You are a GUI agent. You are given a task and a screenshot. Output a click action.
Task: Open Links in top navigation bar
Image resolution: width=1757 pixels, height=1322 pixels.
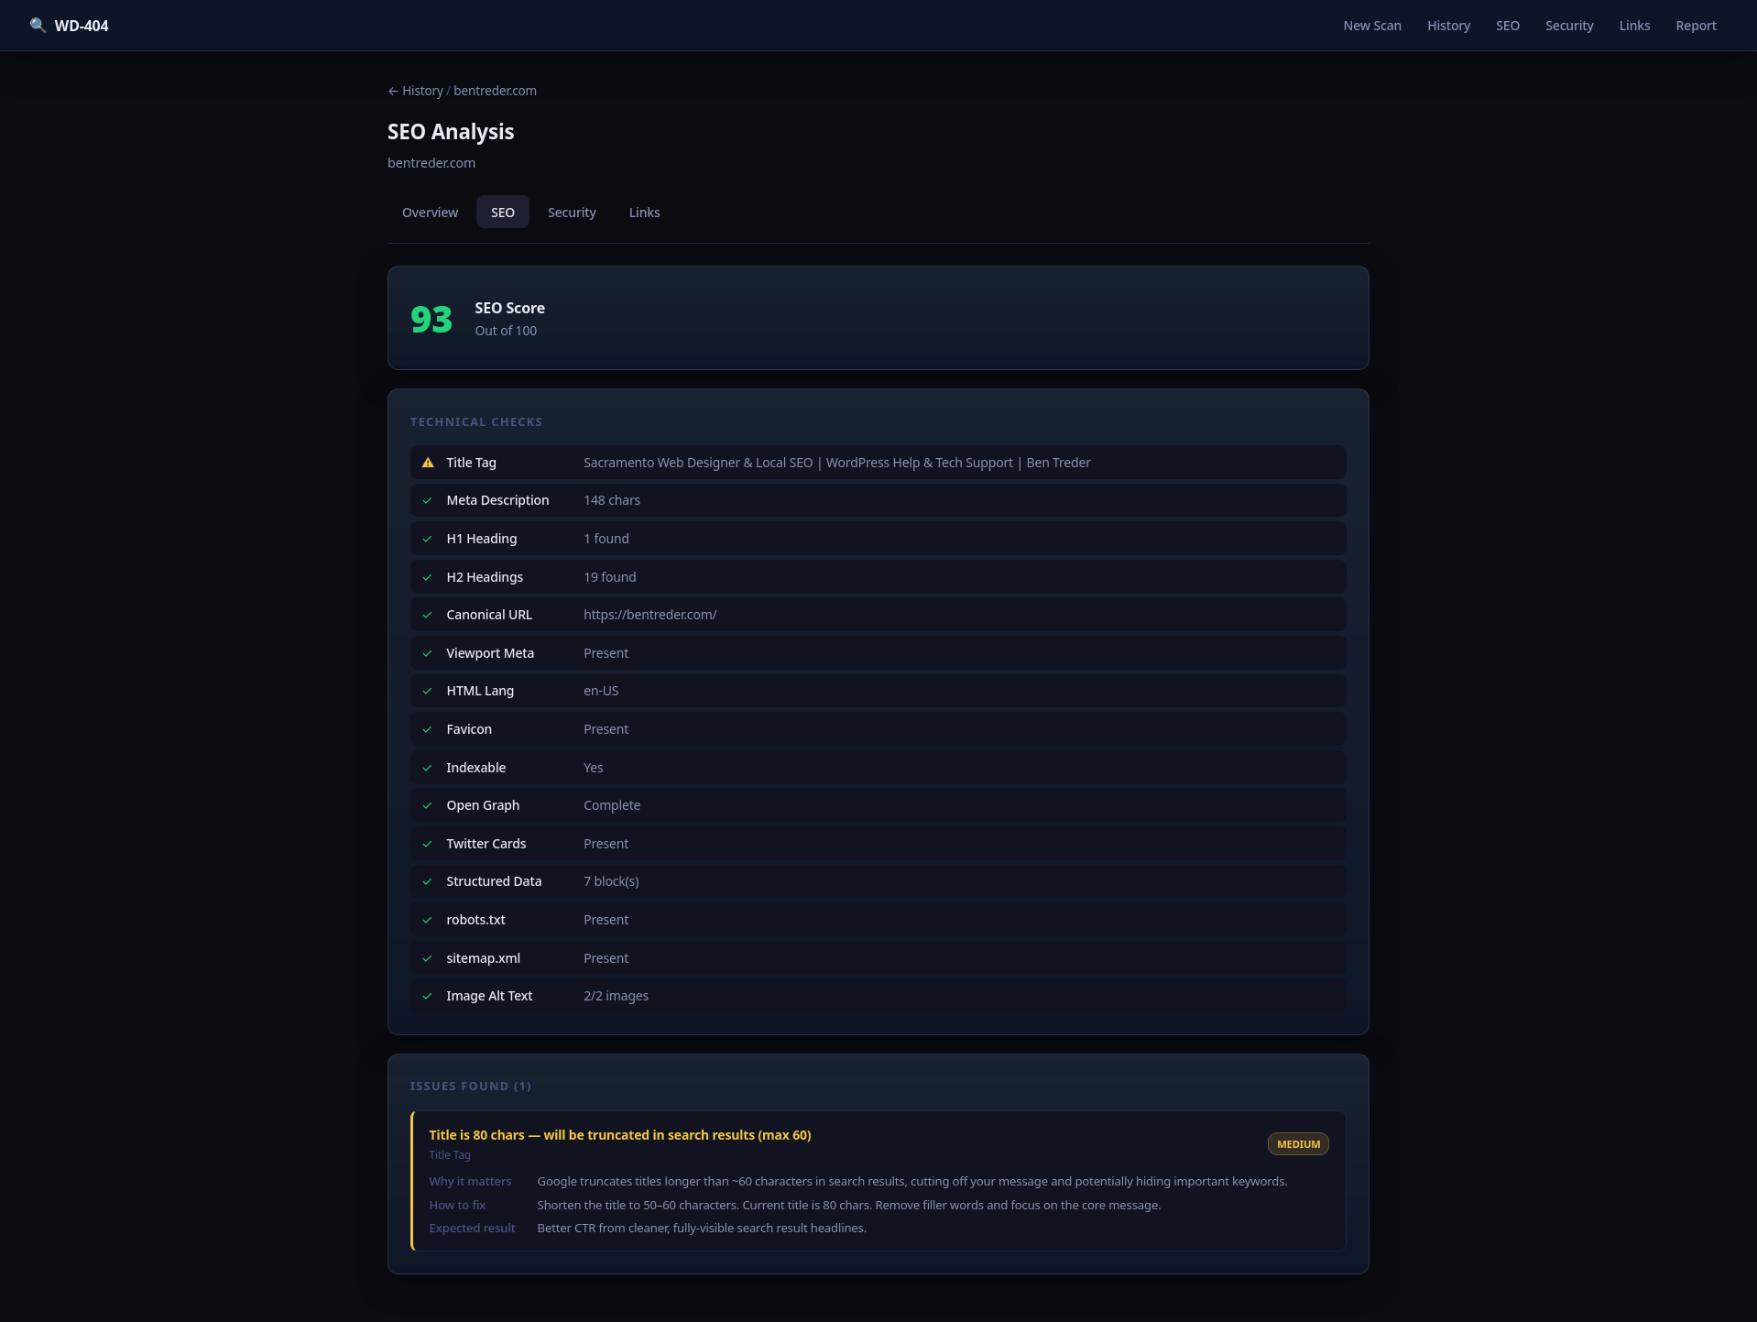(1634, 26)
